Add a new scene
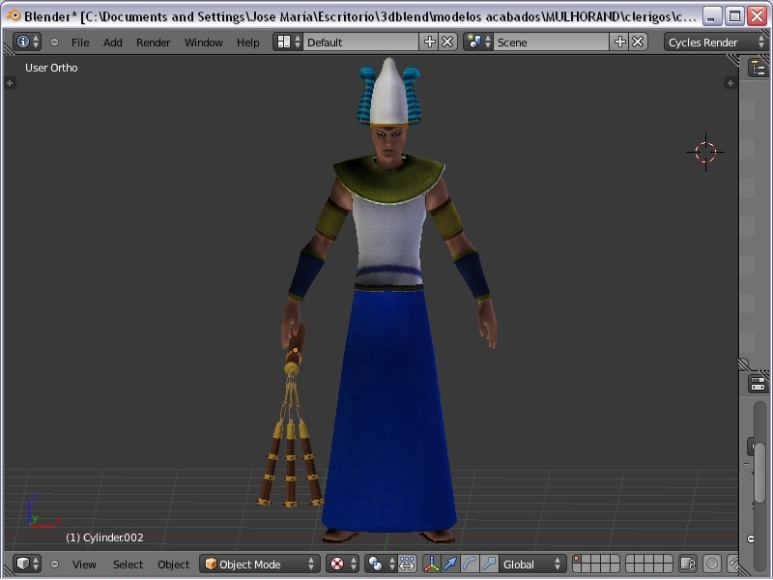 (619, 42)
